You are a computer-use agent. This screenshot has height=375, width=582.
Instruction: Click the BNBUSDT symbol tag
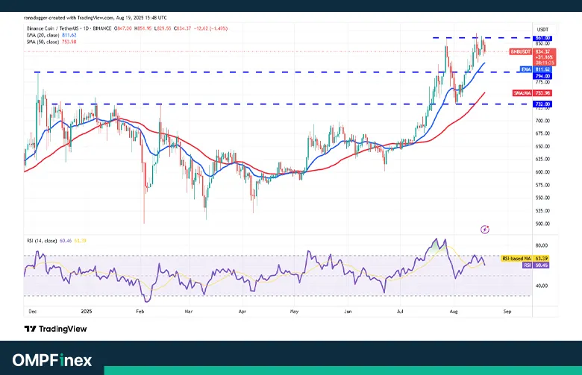(521, 51)
